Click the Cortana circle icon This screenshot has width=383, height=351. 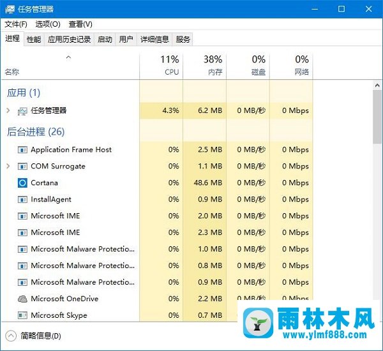22,183
